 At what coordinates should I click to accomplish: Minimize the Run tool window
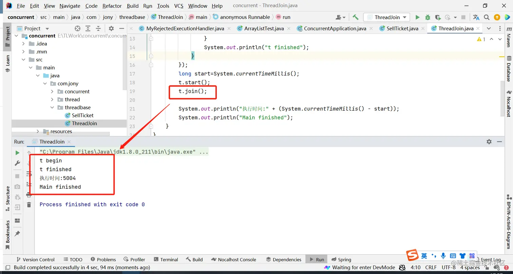click(499, 142)
